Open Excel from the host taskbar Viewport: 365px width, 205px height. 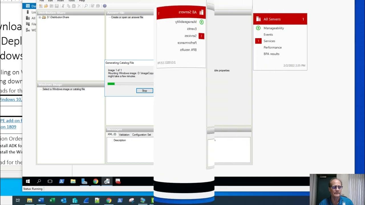[52, 200]
